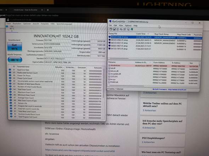The width and height of the screenshot is (209, 156).
Task: Select the PSHED.dll module row
Action: [153, 82]
